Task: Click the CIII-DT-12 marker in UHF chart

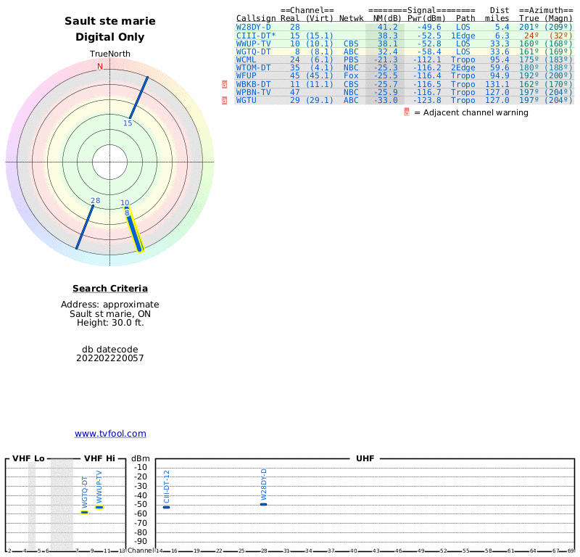Action: [166, 506]
